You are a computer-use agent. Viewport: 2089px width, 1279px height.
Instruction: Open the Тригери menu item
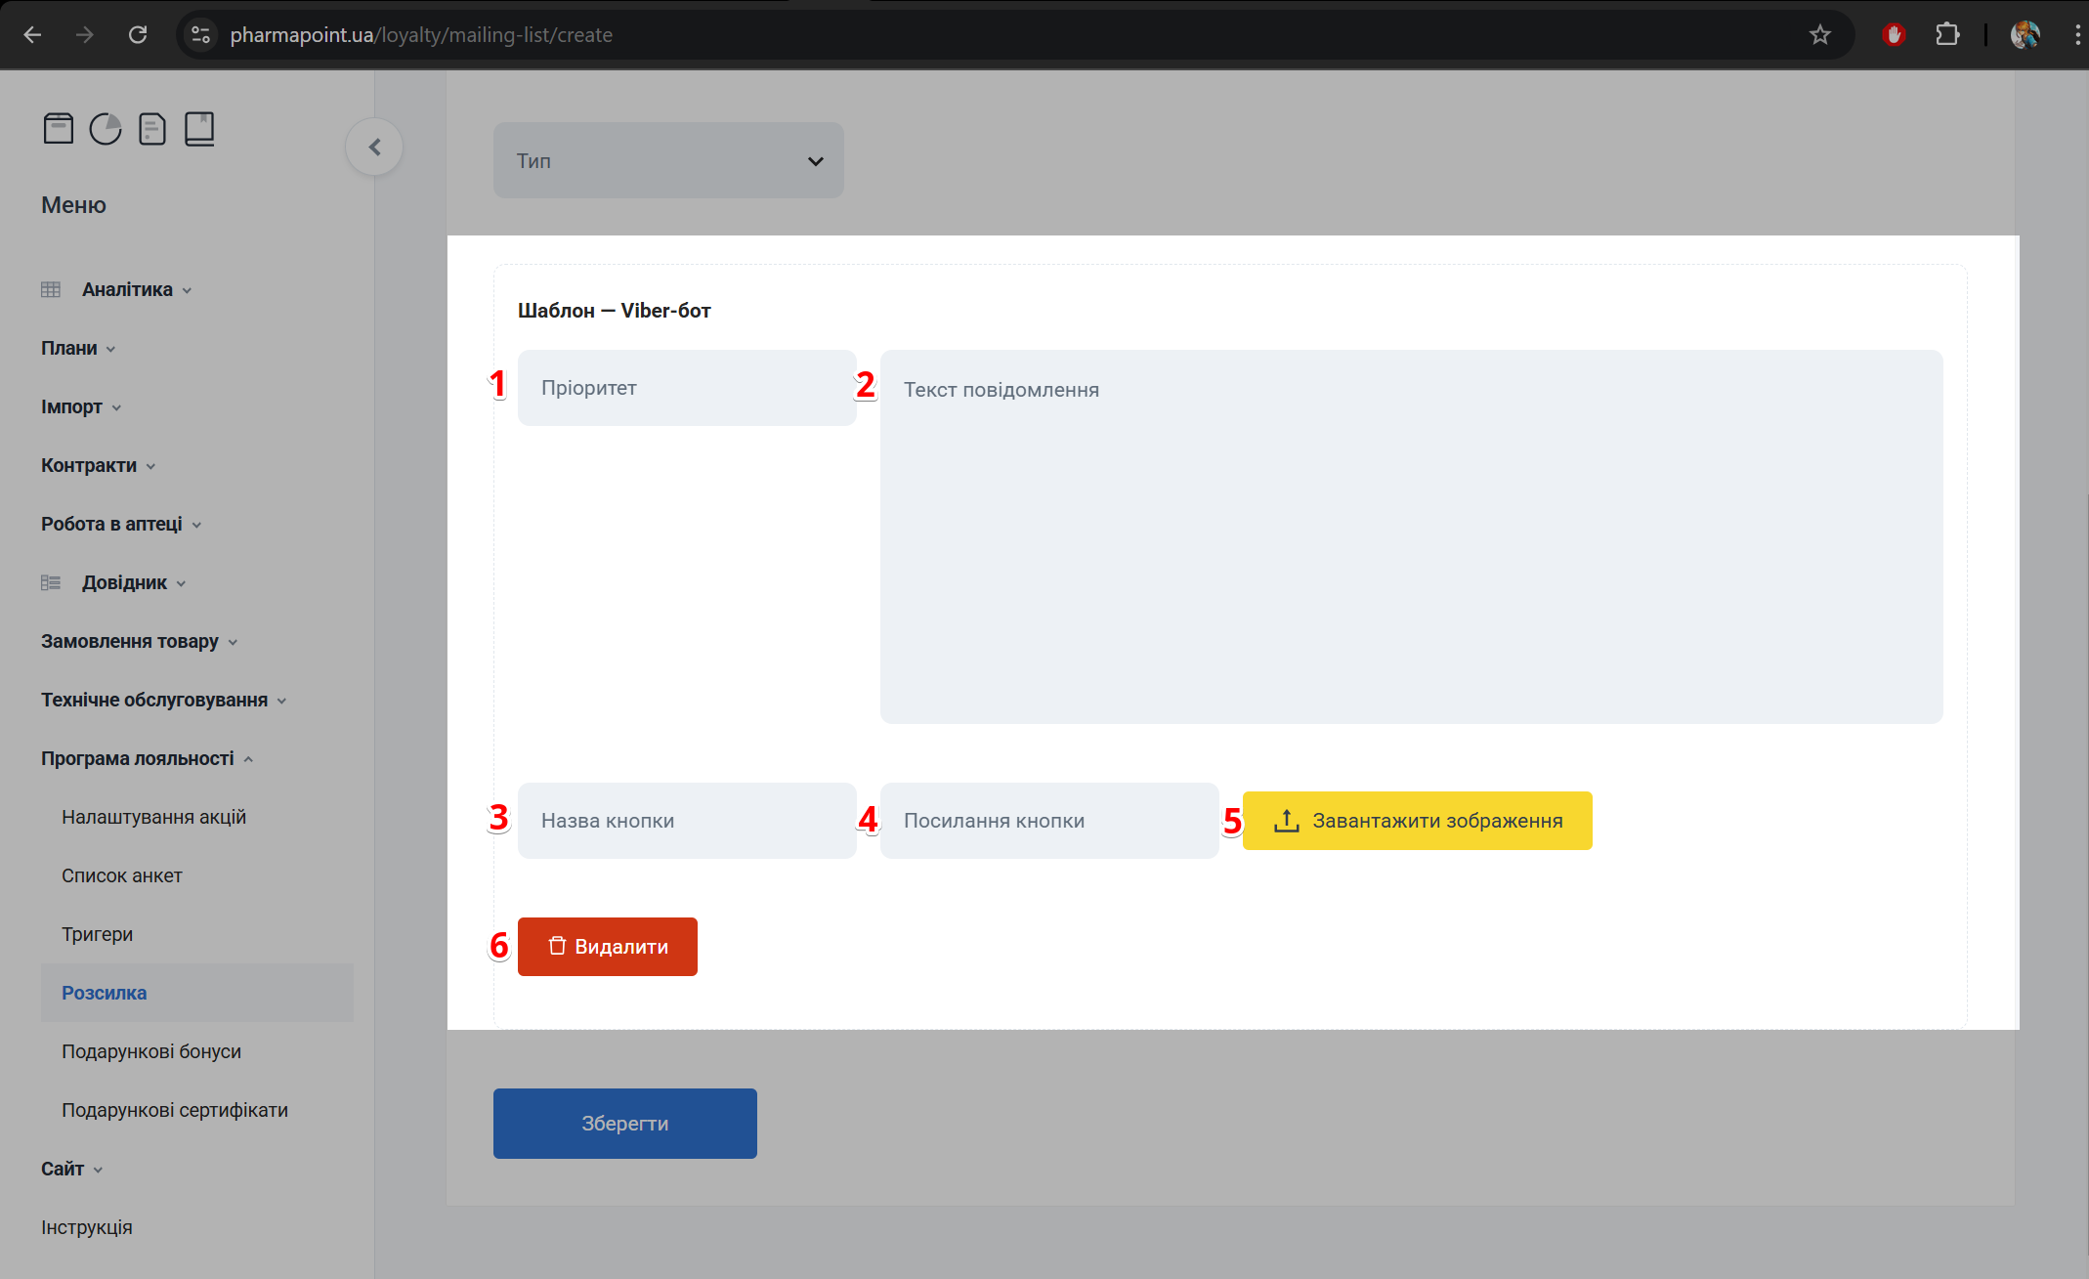click(97, 934)
